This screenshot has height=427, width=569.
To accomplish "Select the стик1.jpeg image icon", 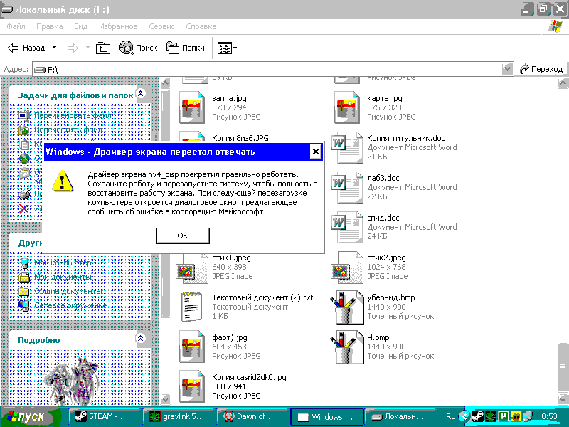I will tap(192, 268).
